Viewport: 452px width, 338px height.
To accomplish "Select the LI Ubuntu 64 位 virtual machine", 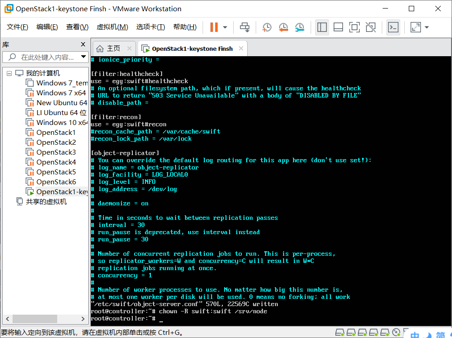I will coord(61,112).
